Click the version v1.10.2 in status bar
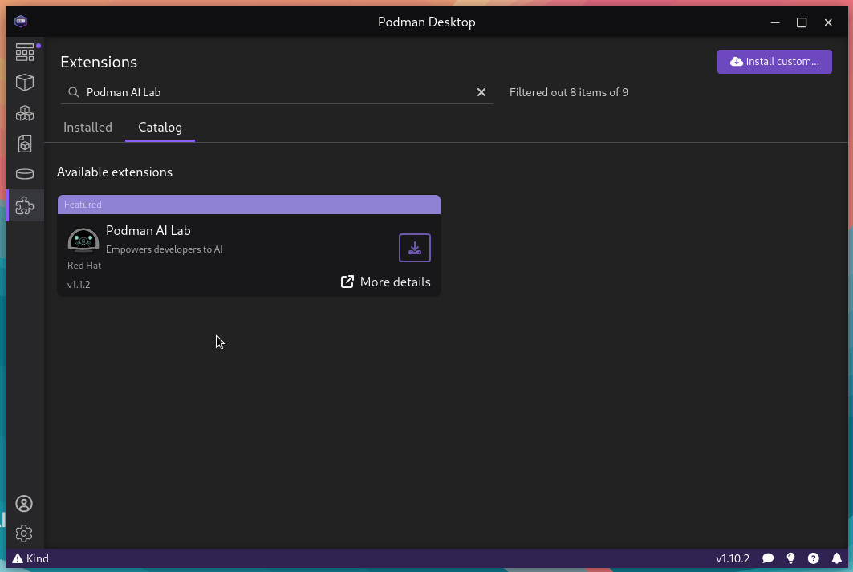The height and width of the screenshot is (572, 853). pos(732,558)
